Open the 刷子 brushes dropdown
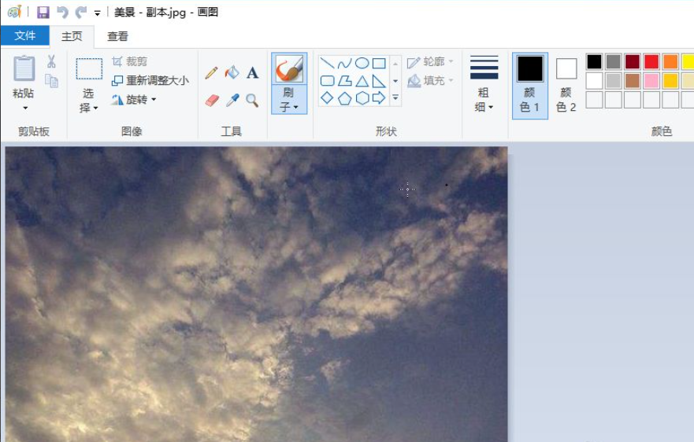This screenshot has height=442, width=694. [x=289, y=102]
